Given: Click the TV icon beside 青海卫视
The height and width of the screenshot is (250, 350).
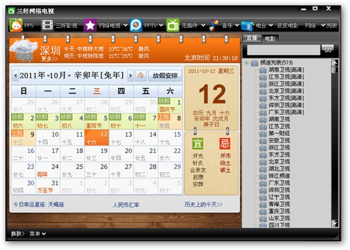Looking at the screenshot, I should point(263,205).
